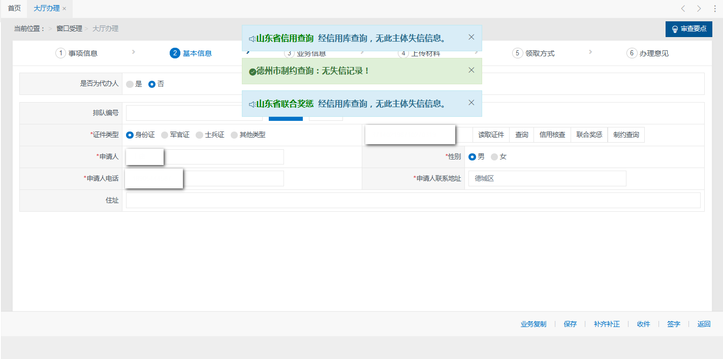
Task: Dismiss the 德州市制约查询 notification
Action: [471, 70]
